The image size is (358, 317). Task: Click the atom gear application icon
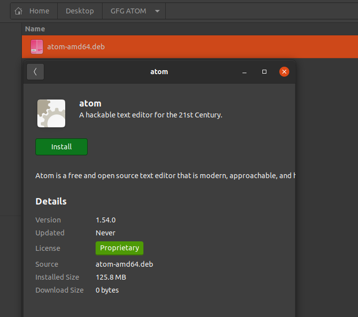(x=51, y=113)
